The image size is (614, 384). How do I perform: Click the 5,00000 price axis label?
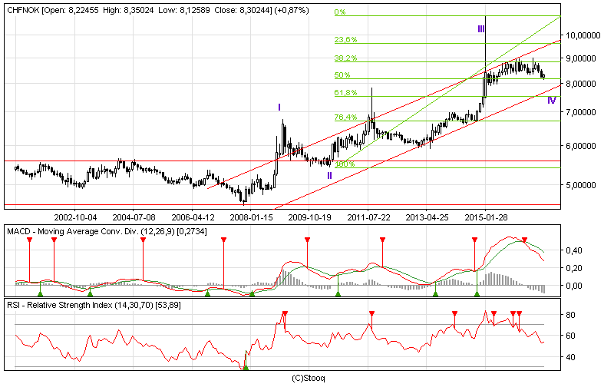(581, 185)
